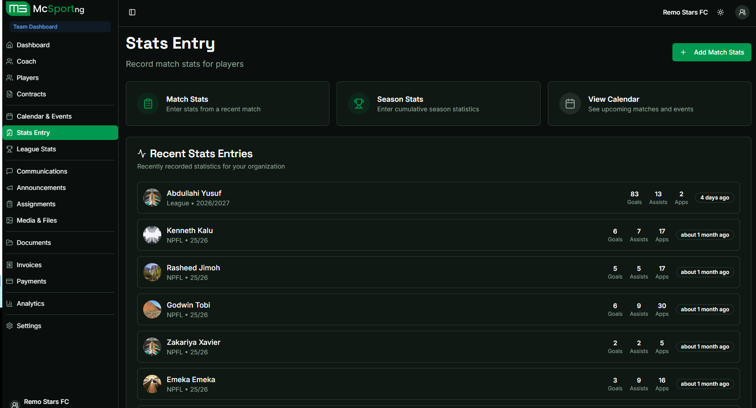
Task: Click the Team Dashboard label
Action: pos(35,27)
